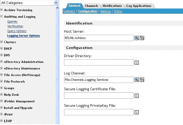Click the Clusters label
The height and width of the screenshot is (125, 183).
pyautogui.click(x=10, y=42)
